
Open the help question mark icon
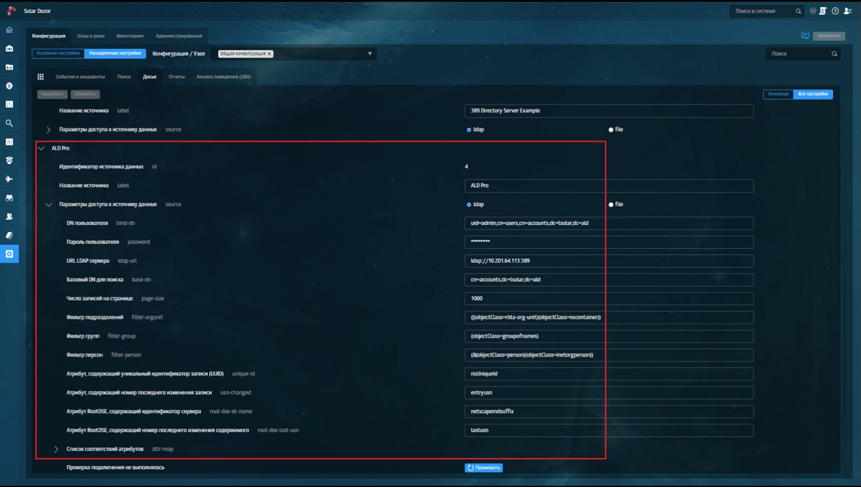835,11
